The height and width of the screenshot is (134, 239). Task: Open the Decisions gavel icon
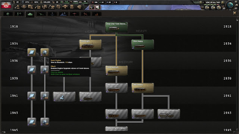point(17,7)
